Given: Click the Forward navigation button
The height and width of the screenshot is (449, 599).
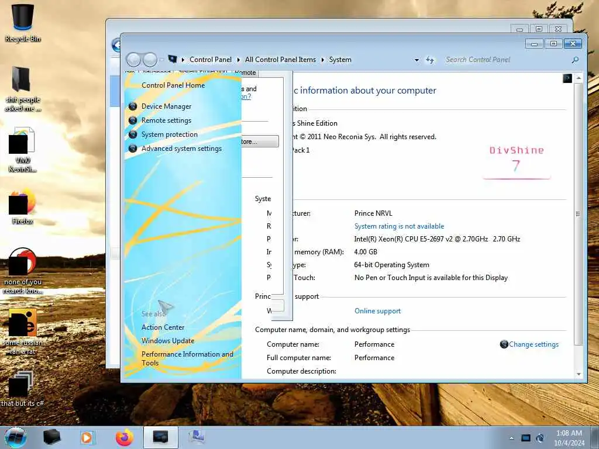Looking at the screenshot, I should tap(150, 60).
